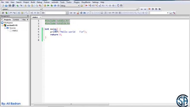
Task: Click the Paste clipboard icon
Action: [x=32, y=6]
